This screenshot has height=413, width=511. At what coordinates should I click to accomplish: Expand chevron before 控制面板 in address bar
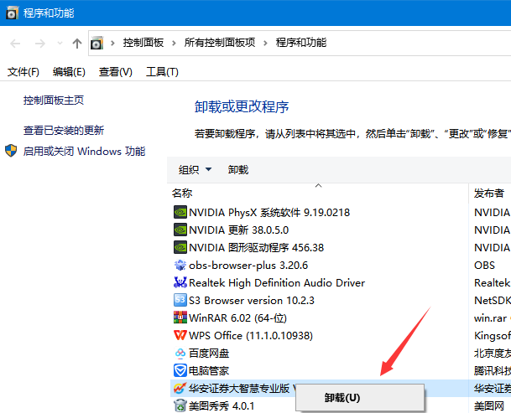112,43
